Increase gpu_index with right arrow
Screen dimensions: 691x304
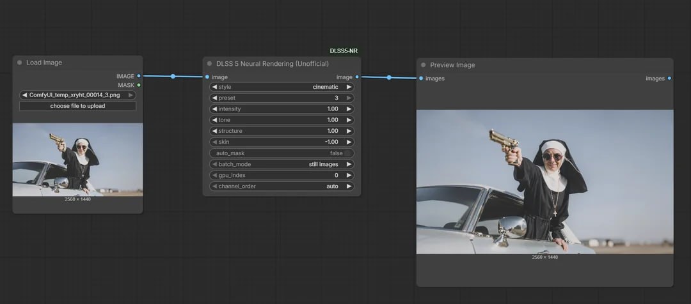point(349,175)
